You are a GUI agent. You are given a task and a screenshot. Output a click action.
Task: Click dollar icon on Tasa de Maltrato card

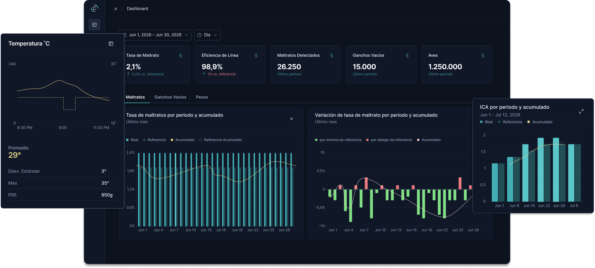180,56
